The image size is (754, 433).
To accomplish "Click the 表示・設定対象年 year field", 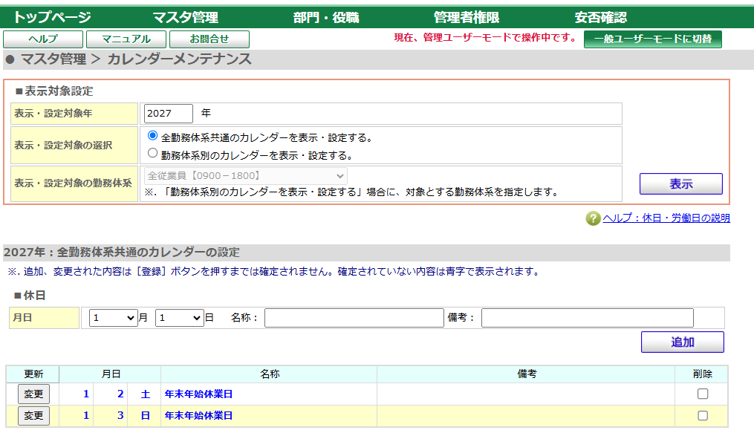I will tap(169, 114).
